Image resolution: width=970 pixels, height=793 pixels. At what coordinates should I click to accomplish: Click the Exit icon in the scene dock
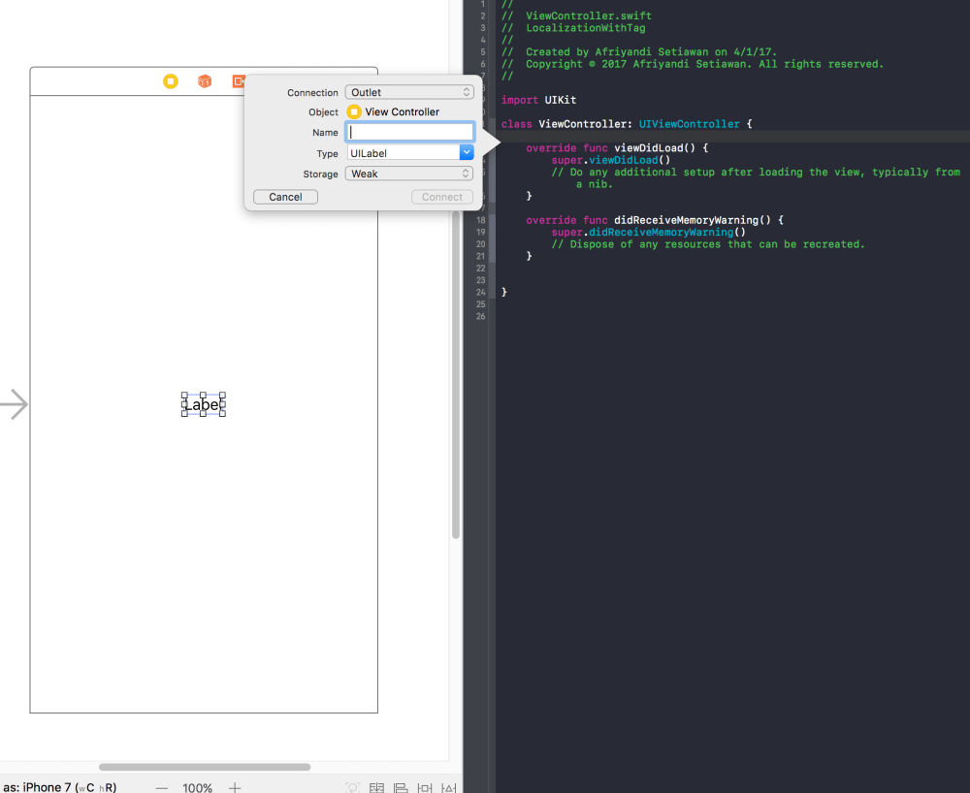click(239, 81)
